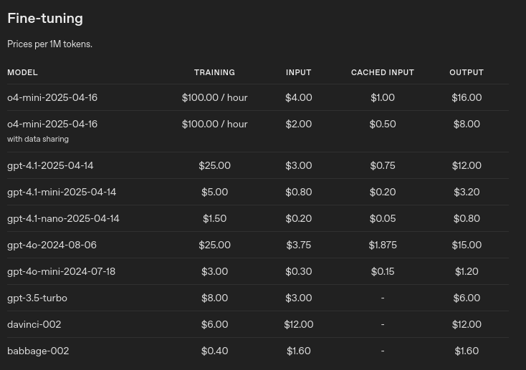Click the Fine-tuning section heading
The height and width of the screenshot is (370, 526).
coord(45,19)
